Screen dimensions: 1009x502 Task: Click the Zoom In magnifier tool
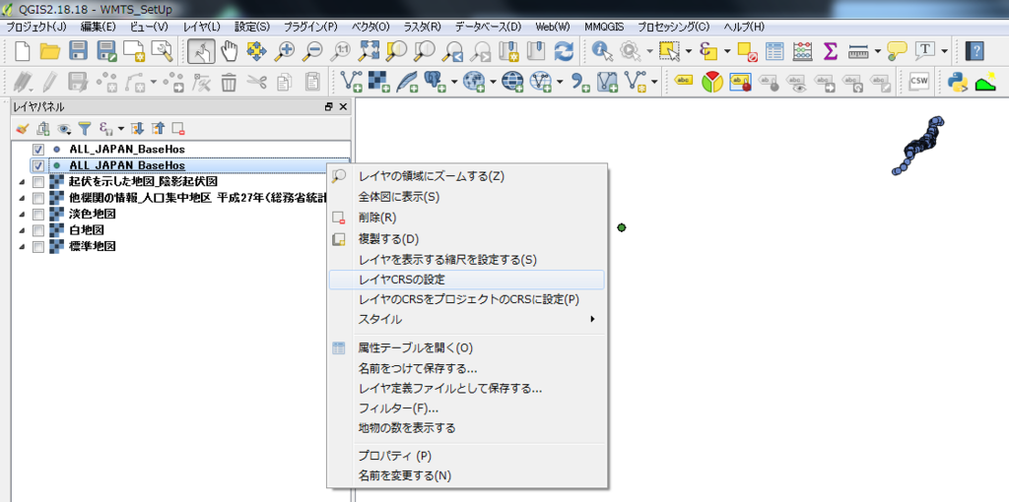point(285,51)
